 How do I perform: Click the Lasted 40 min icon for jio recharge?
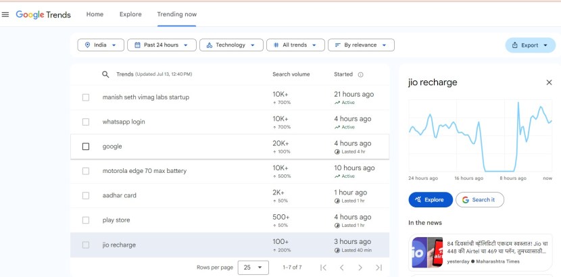coord(337,250)
